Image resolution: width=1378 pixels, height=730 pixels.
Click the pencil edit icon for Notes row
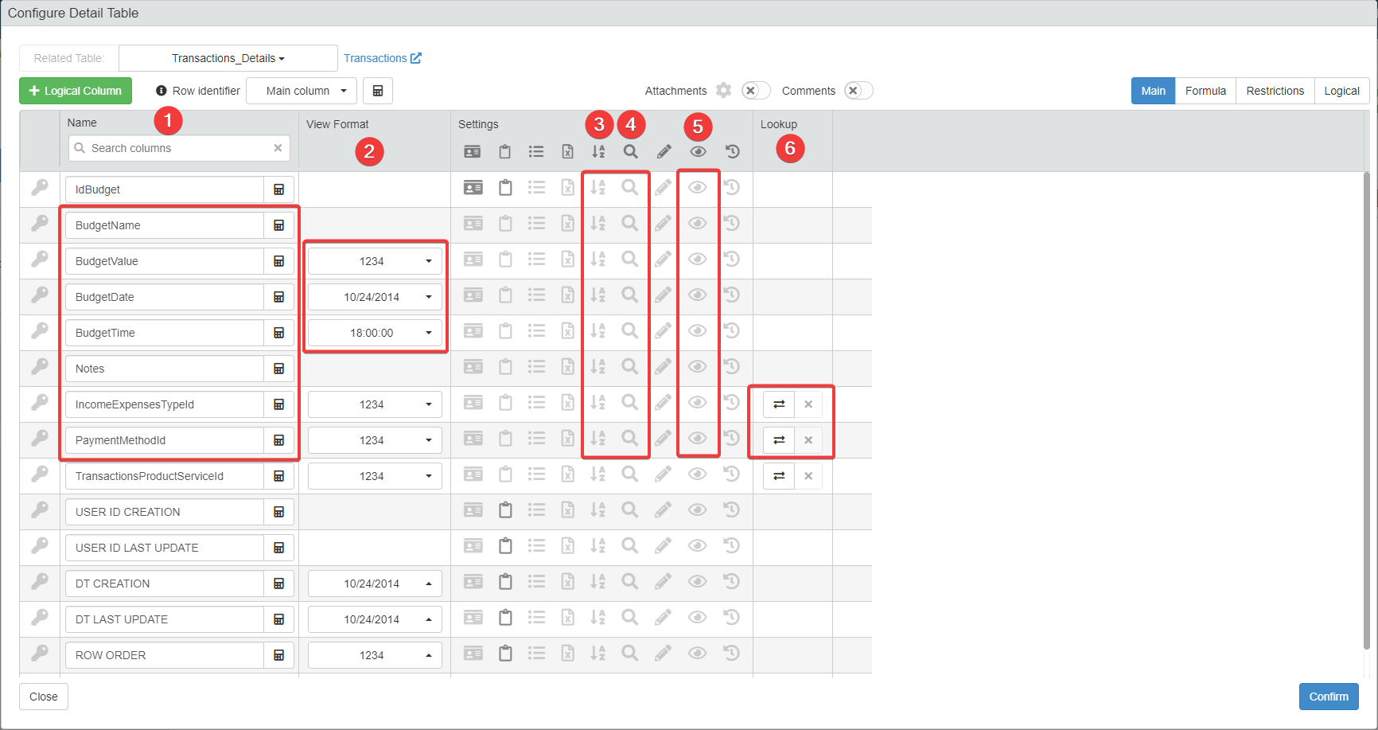663,367
